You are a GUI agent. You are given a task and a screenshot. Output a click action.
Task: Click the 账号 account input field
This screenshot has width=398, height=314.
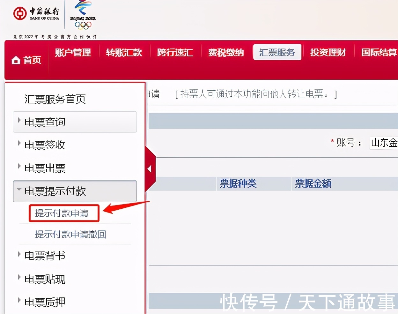pos(384,143)
